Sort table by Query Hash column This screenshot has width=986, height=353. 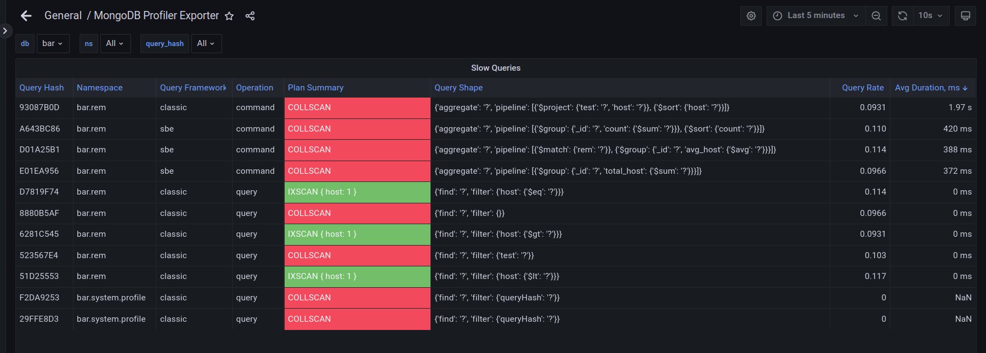tap(42, 88)
